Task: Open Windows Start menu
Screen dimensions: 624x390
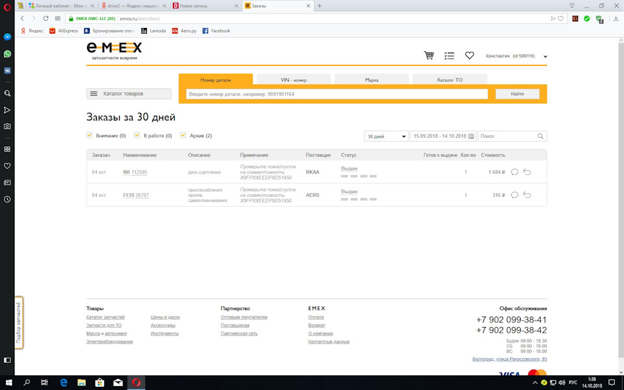Action: click(8, 382)
